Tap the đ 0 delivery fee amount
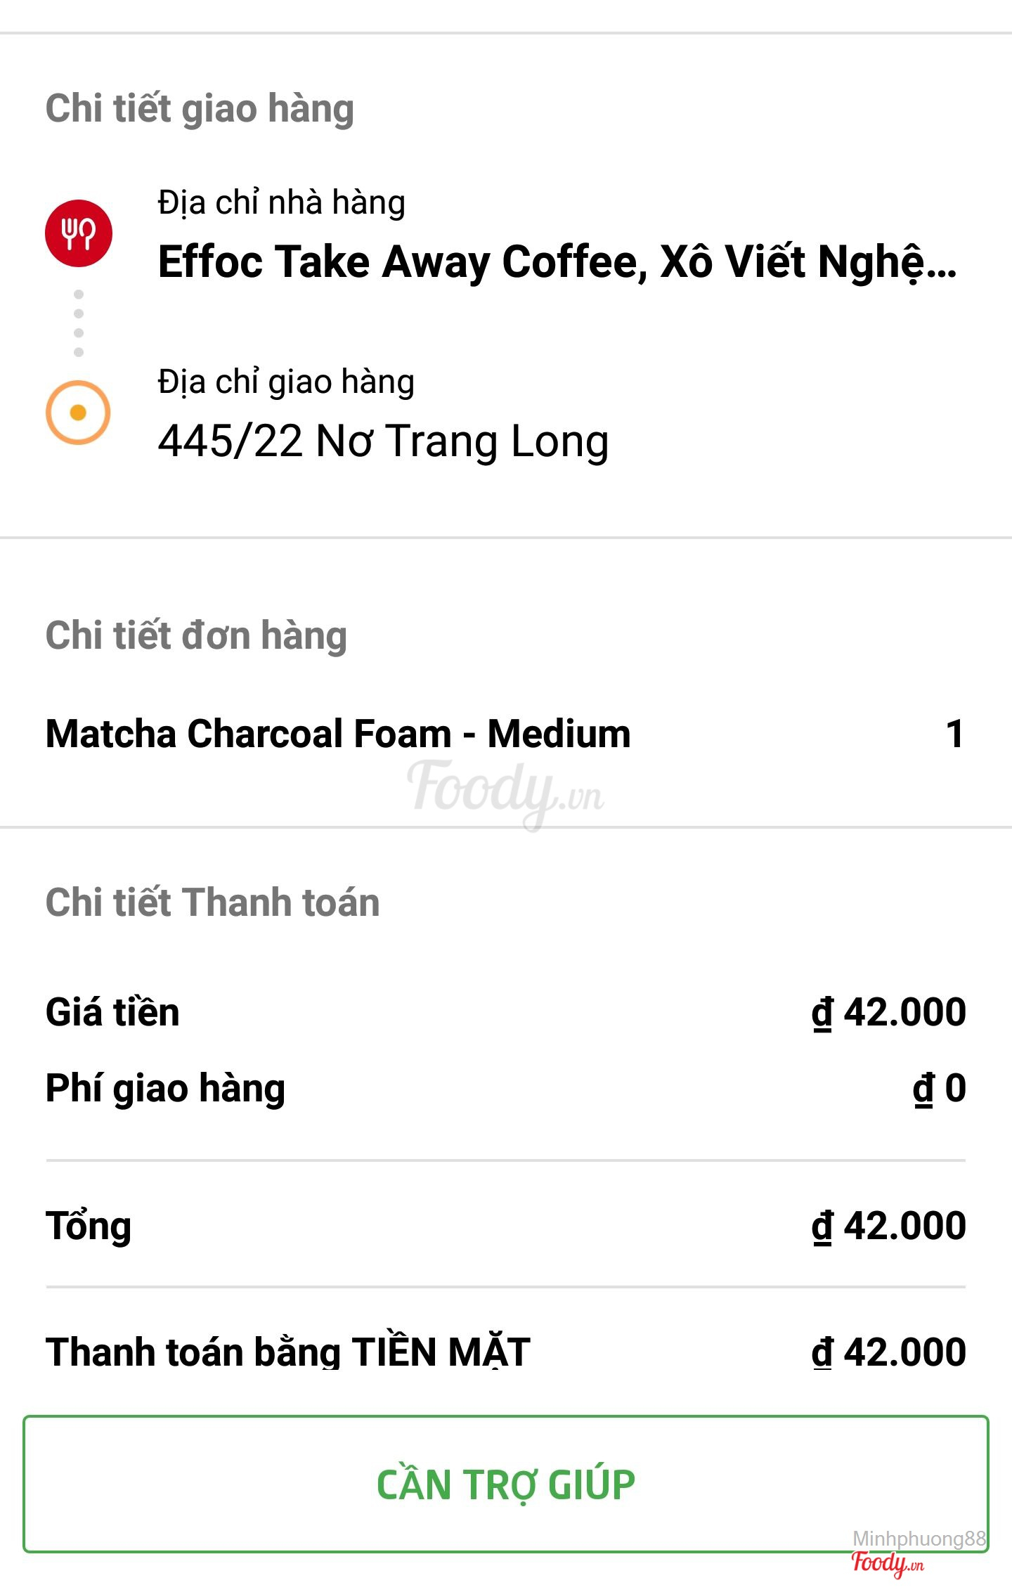 tap(940, 1088)
